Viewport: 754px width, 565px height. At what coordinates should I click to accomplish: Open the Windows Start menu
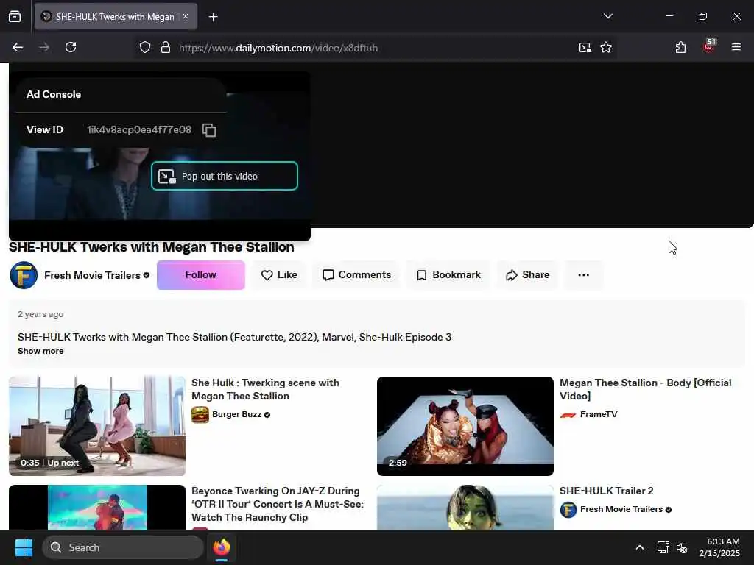tap(24, 547)
